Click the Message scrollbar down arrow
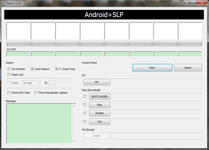The height and width of the screenshot is (150, 209). pos(74,141)
